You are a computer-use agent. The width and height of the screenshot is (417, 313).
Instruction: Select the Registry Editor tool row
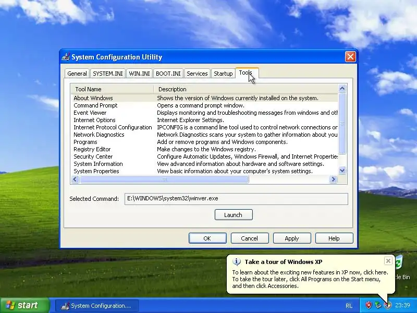pyautogui.click(x=204, y=149)
